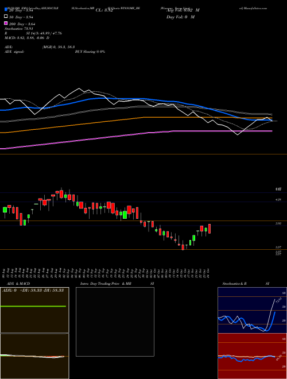Screen dimensions: 287x379
Task: Click the 4.28 price axis label
Action: click(x=278, y=199)
